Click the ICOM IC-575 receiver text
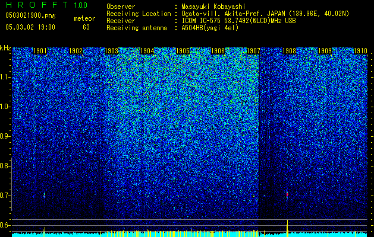 238,21
